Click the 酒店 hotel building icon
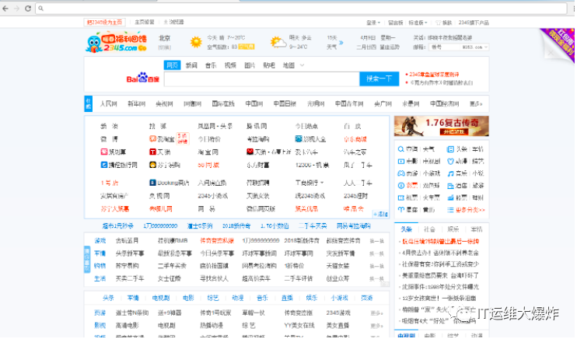Screen dimensions: 577x339 point(450,186)
